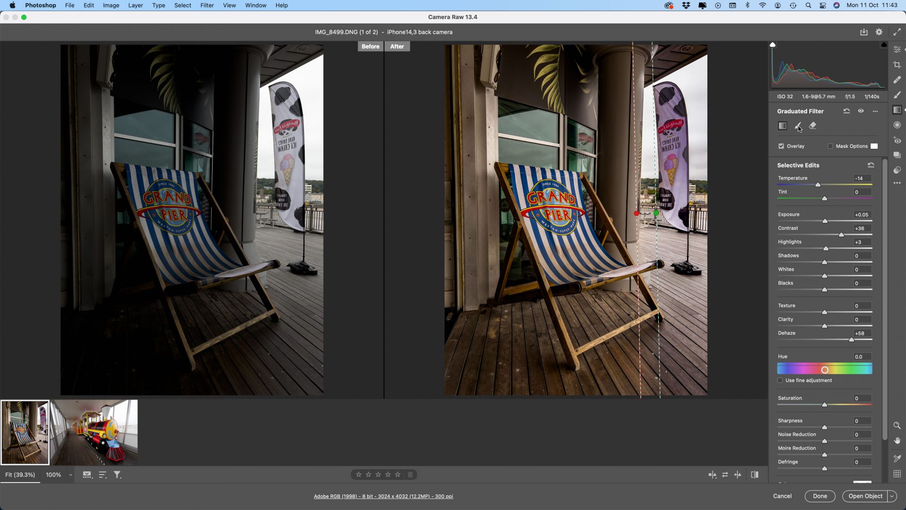Select the toy train thumbnail in filmstrip

(94, 432)
